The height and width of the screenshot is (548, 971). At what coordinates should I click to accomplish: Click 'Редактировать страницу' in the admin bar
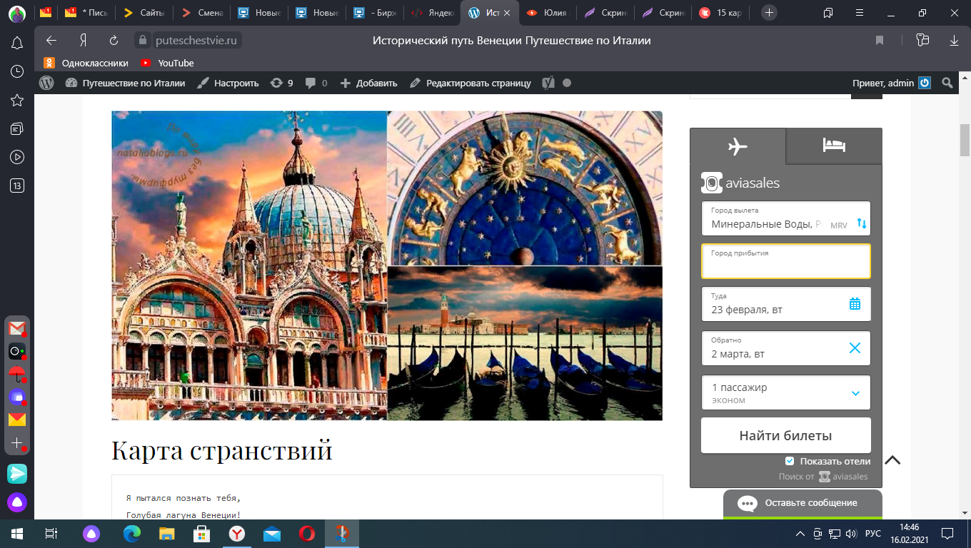coord(471,83)
